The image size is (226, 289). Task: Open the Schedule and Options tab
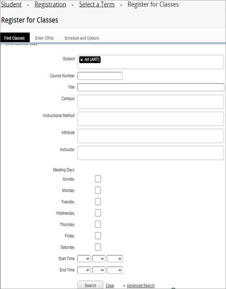(x=82, y=38)
